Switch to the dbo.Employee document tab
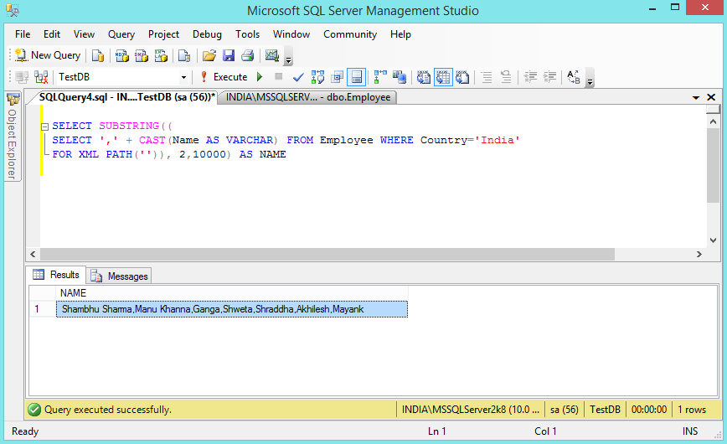Image resolution: width=727 pixels, height=444 pixels. click(308, 97)
